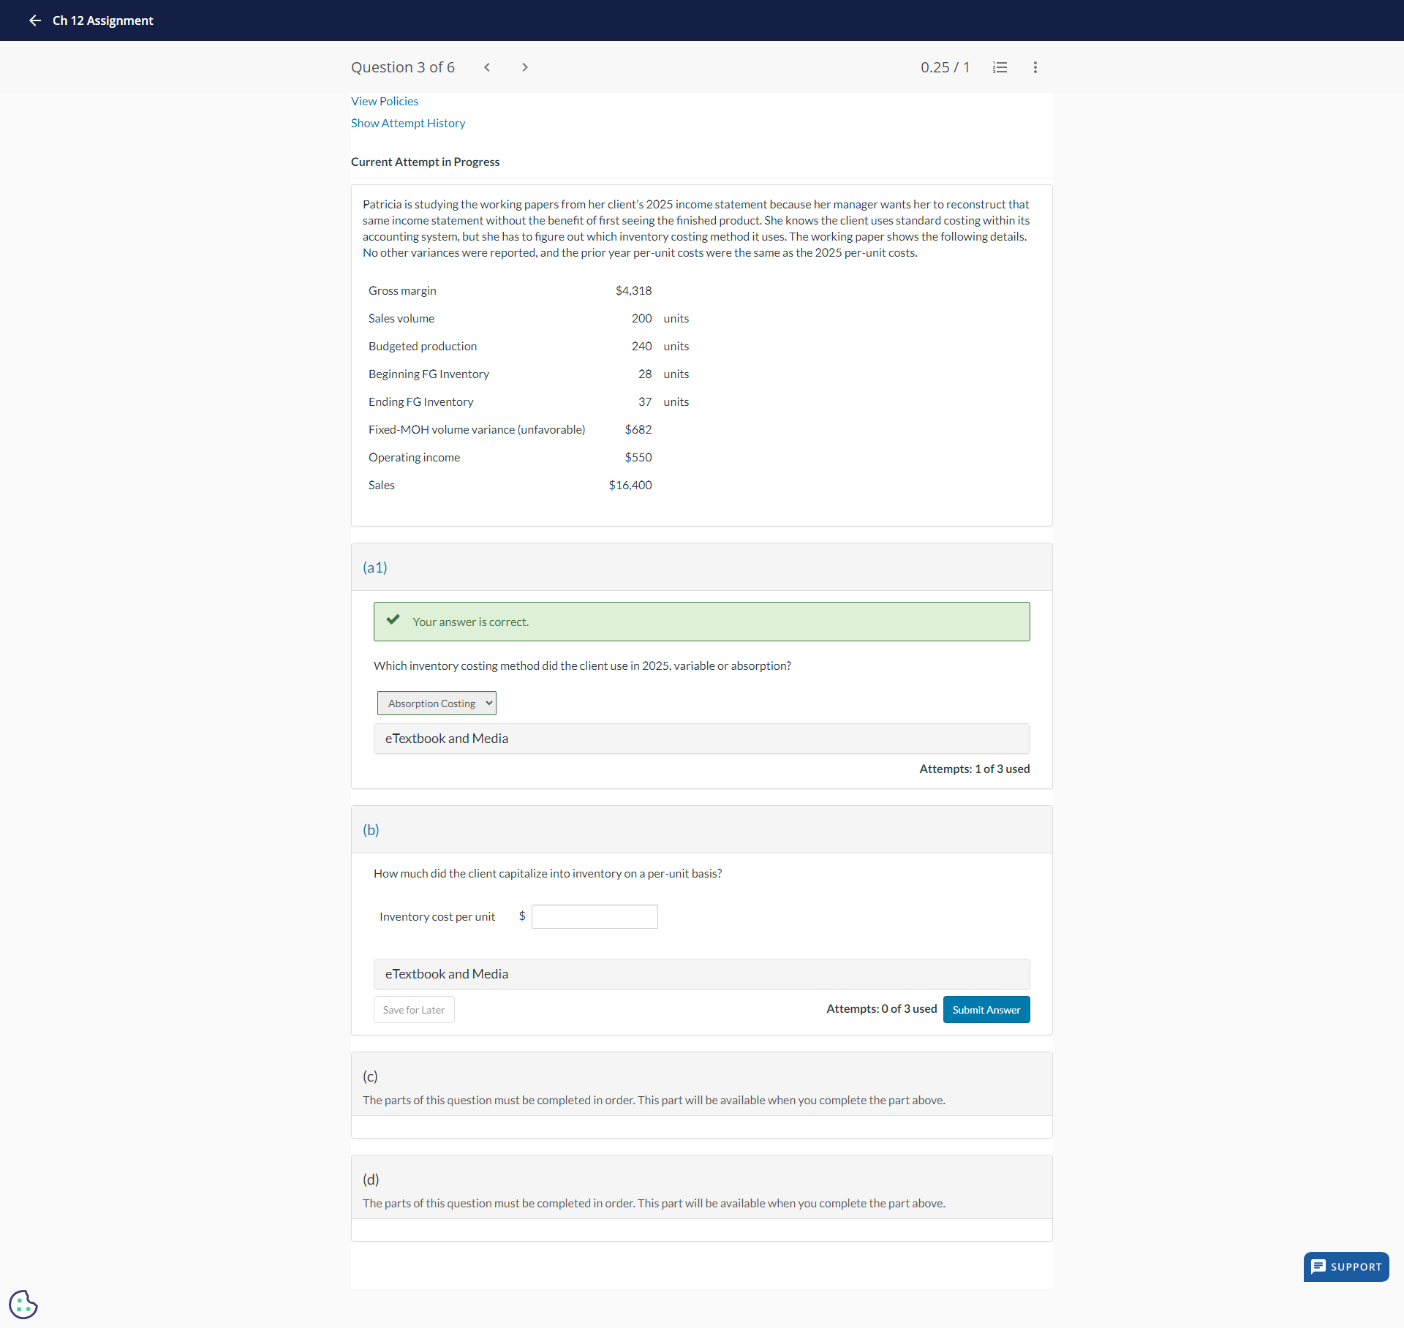The height and width of the screenshot is (1328, 1404).
Task: Go to next question with right chevron
Action: tap(524, 67)
